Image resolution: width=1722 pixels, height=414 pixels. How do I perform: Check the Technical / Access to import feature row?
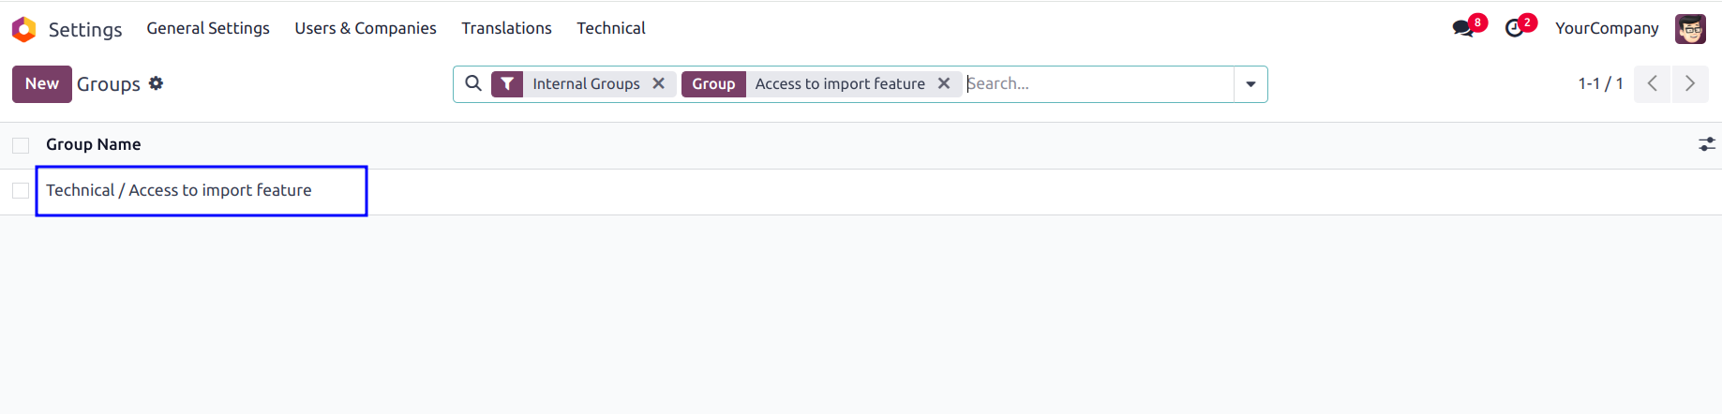tap(21, 191)
